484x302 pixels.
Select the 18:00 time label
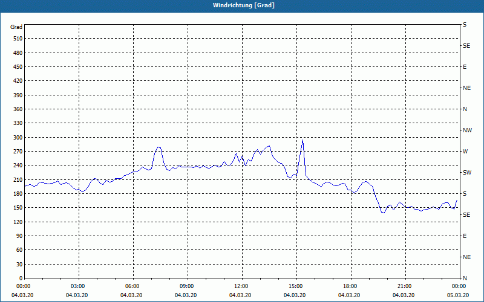coord(351,286)
